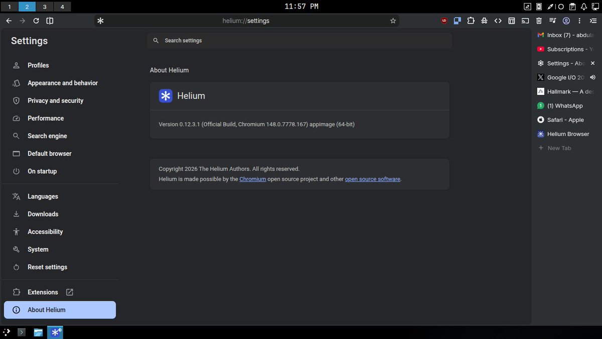
Task: Collapse the vertical tabs sidebar
Action: click(x=593, y=21)
